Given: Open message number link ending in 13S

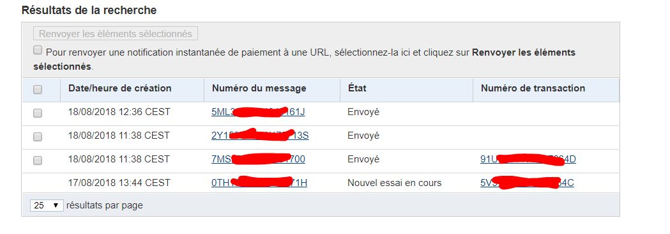Looking at the screenshot, I should [x=260, y=136].
